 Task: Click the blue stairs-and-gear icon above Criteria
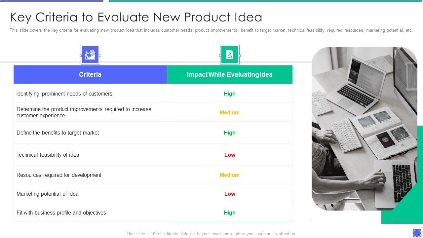coord(90,55)
